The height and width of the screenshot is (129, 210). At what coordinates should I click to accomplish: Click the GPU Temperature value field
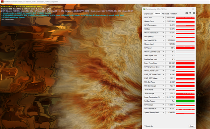click(x=170, y=25)
